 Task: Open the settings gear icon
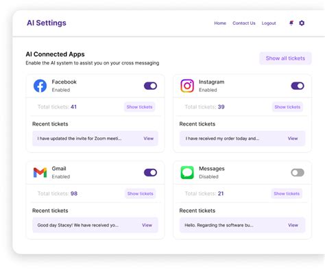[302, 23]
